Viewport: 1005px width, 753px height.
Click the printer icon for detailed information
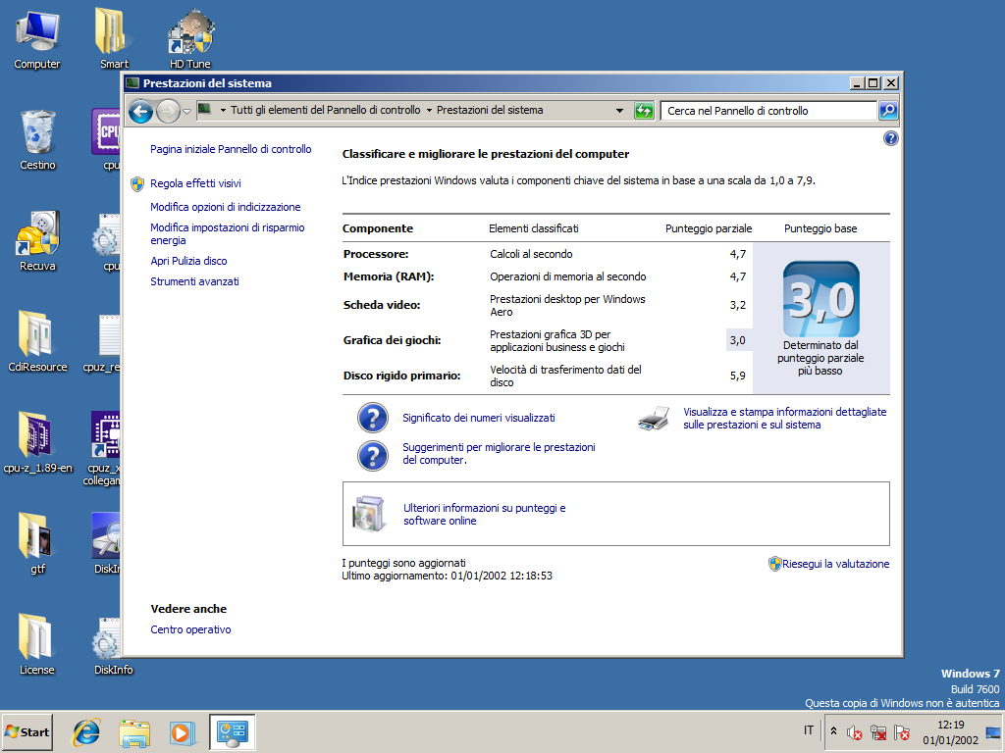tap(654, 419)
